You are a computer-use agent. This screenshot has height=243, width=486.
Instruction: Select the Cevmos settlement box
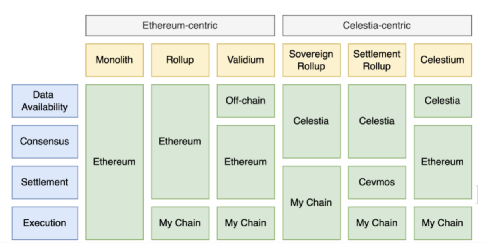pyautogui.click(x=377, y=182)
